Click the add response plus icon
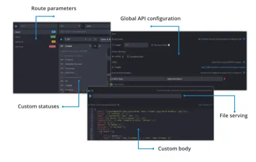Screen dimensions: 256x162 pos(90,39)
